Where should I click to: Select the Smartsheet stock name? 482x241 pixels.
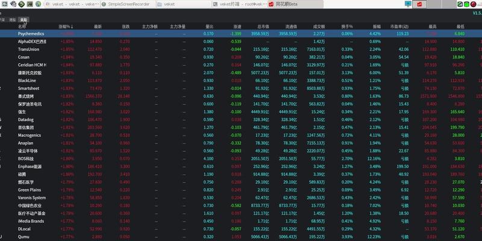click(28, 88)
